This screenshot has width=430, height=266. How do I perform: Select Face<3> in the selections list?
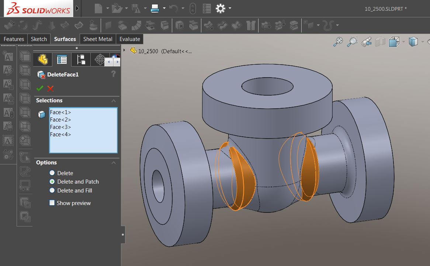[x=60, y=127]
